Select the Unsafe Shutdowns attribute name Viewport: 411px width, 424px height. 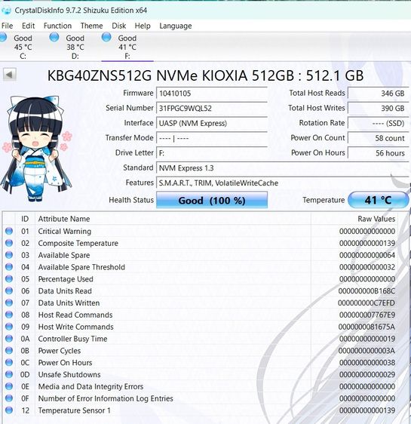click(69, 374)
